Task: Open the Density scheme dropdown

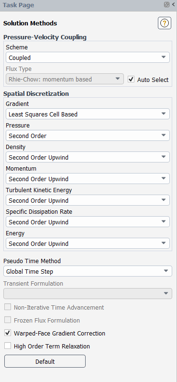Action: click(x=88, y=157)
